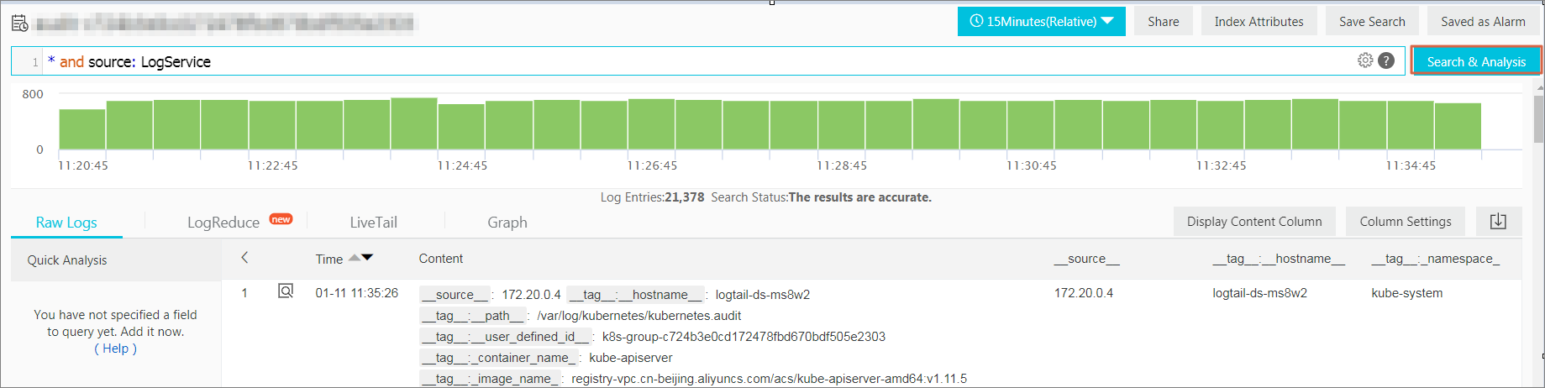Viewport: 1545px width, 388px height.
Task: Open context view icon for log row 1
Action: pos(286,291)
